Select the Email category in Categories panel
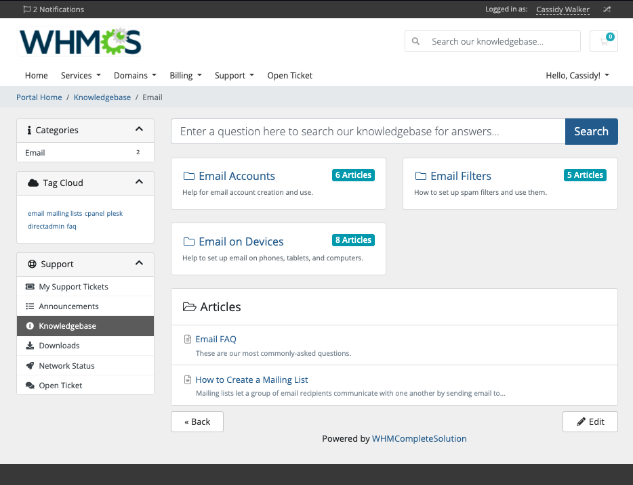 85,152
